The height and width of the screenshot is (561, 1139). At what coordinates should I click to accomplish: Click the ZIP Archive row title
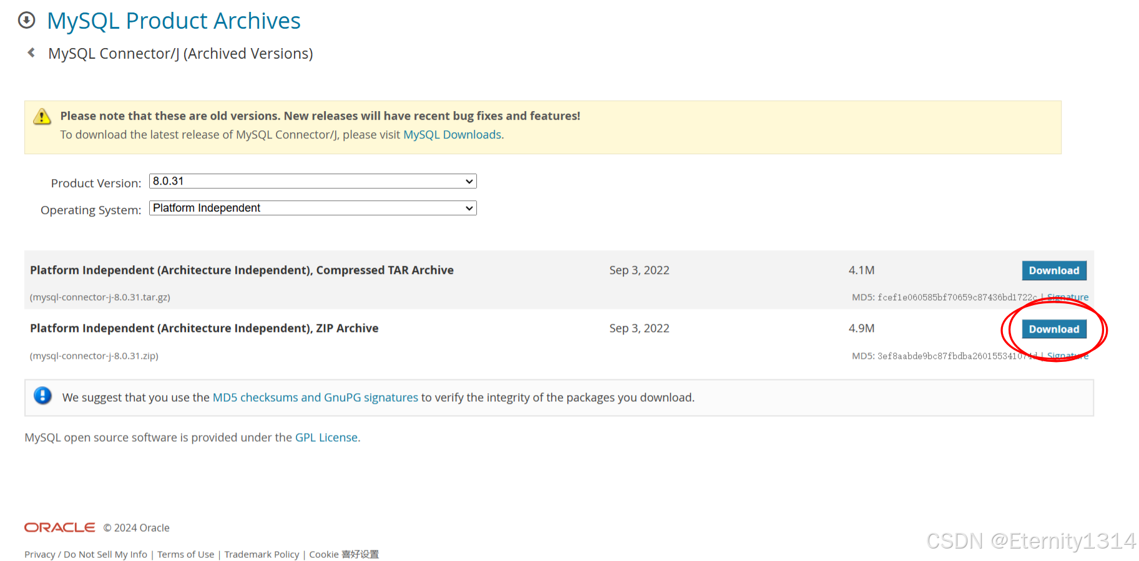pos(204,328)
